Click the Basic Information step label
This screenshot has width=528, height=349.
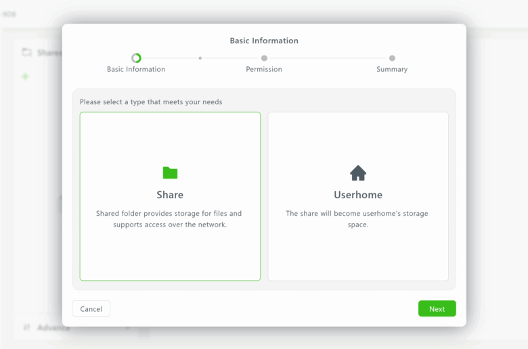(x=136, y=69)
